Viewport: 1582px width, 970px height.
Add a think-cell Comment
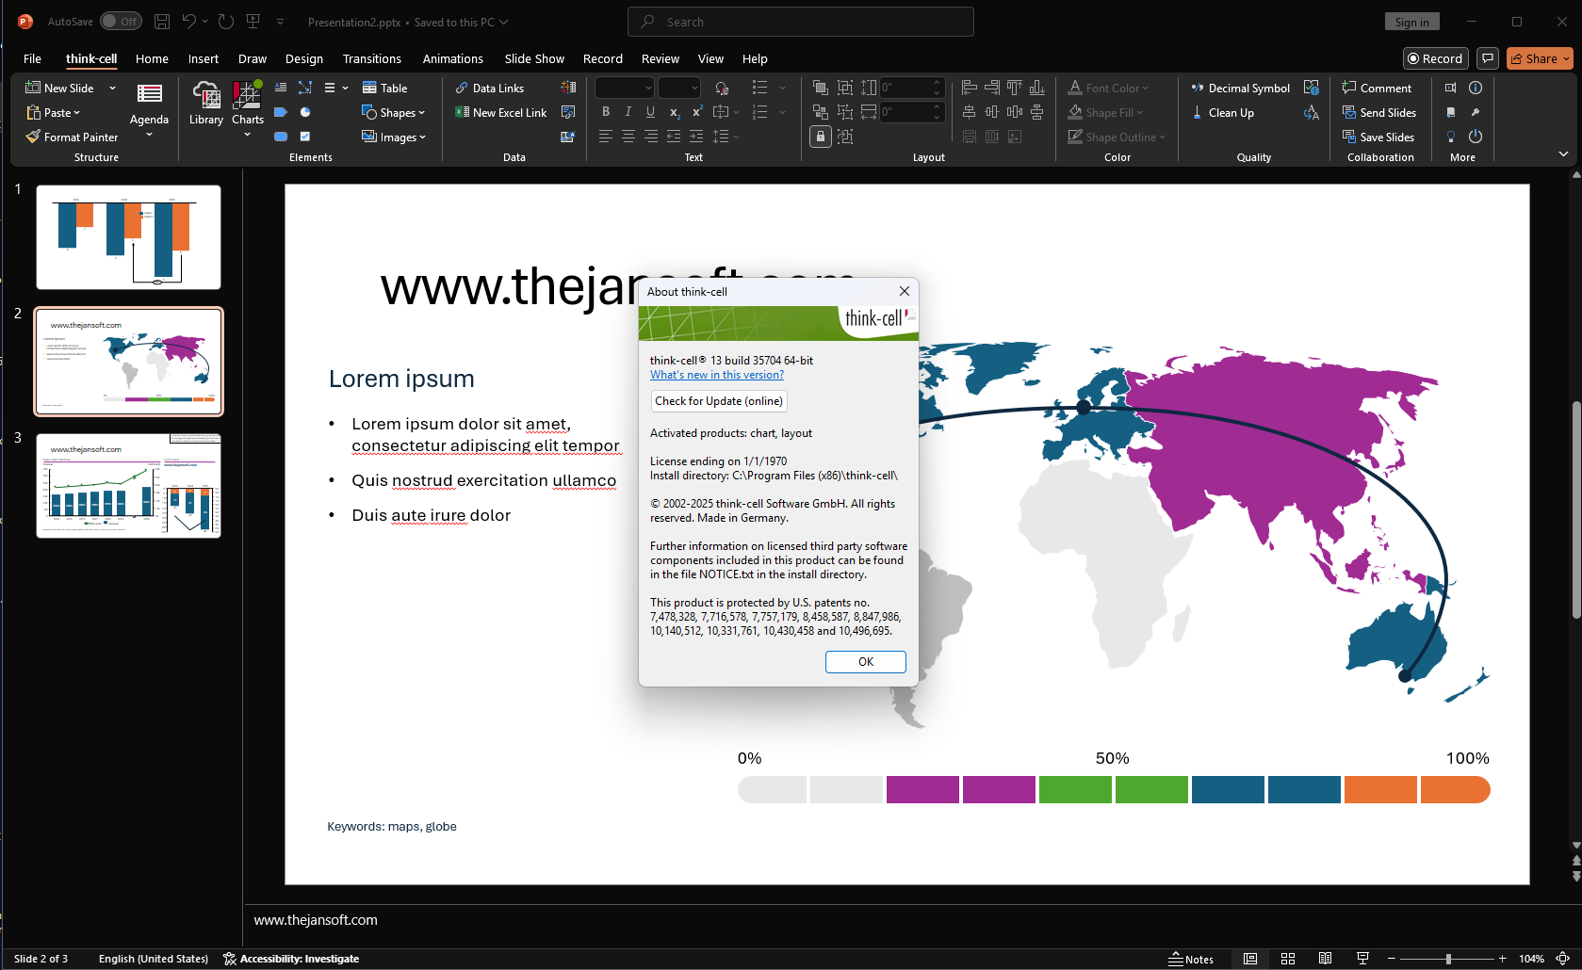tap(1377, 88)
